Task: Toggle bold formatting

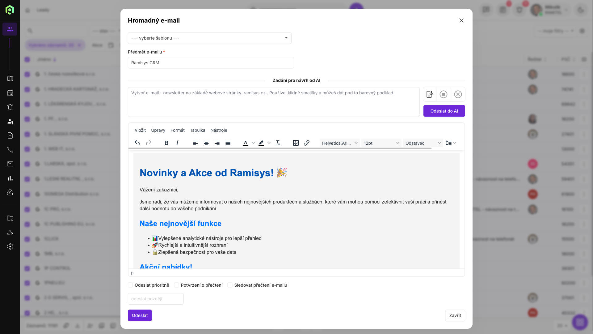Action: [166, 143]
